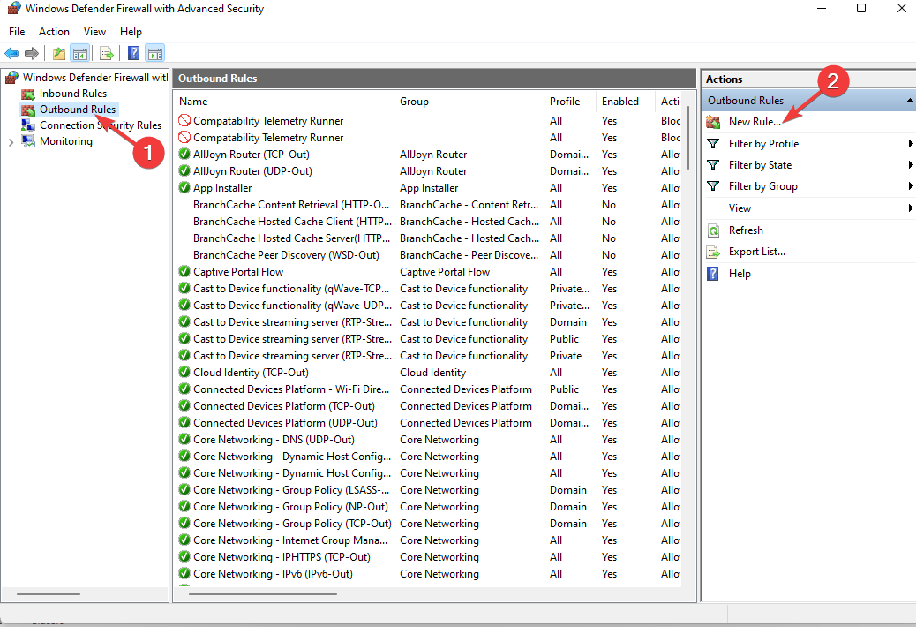Expand the Monitoring tree node

[11, 141]
